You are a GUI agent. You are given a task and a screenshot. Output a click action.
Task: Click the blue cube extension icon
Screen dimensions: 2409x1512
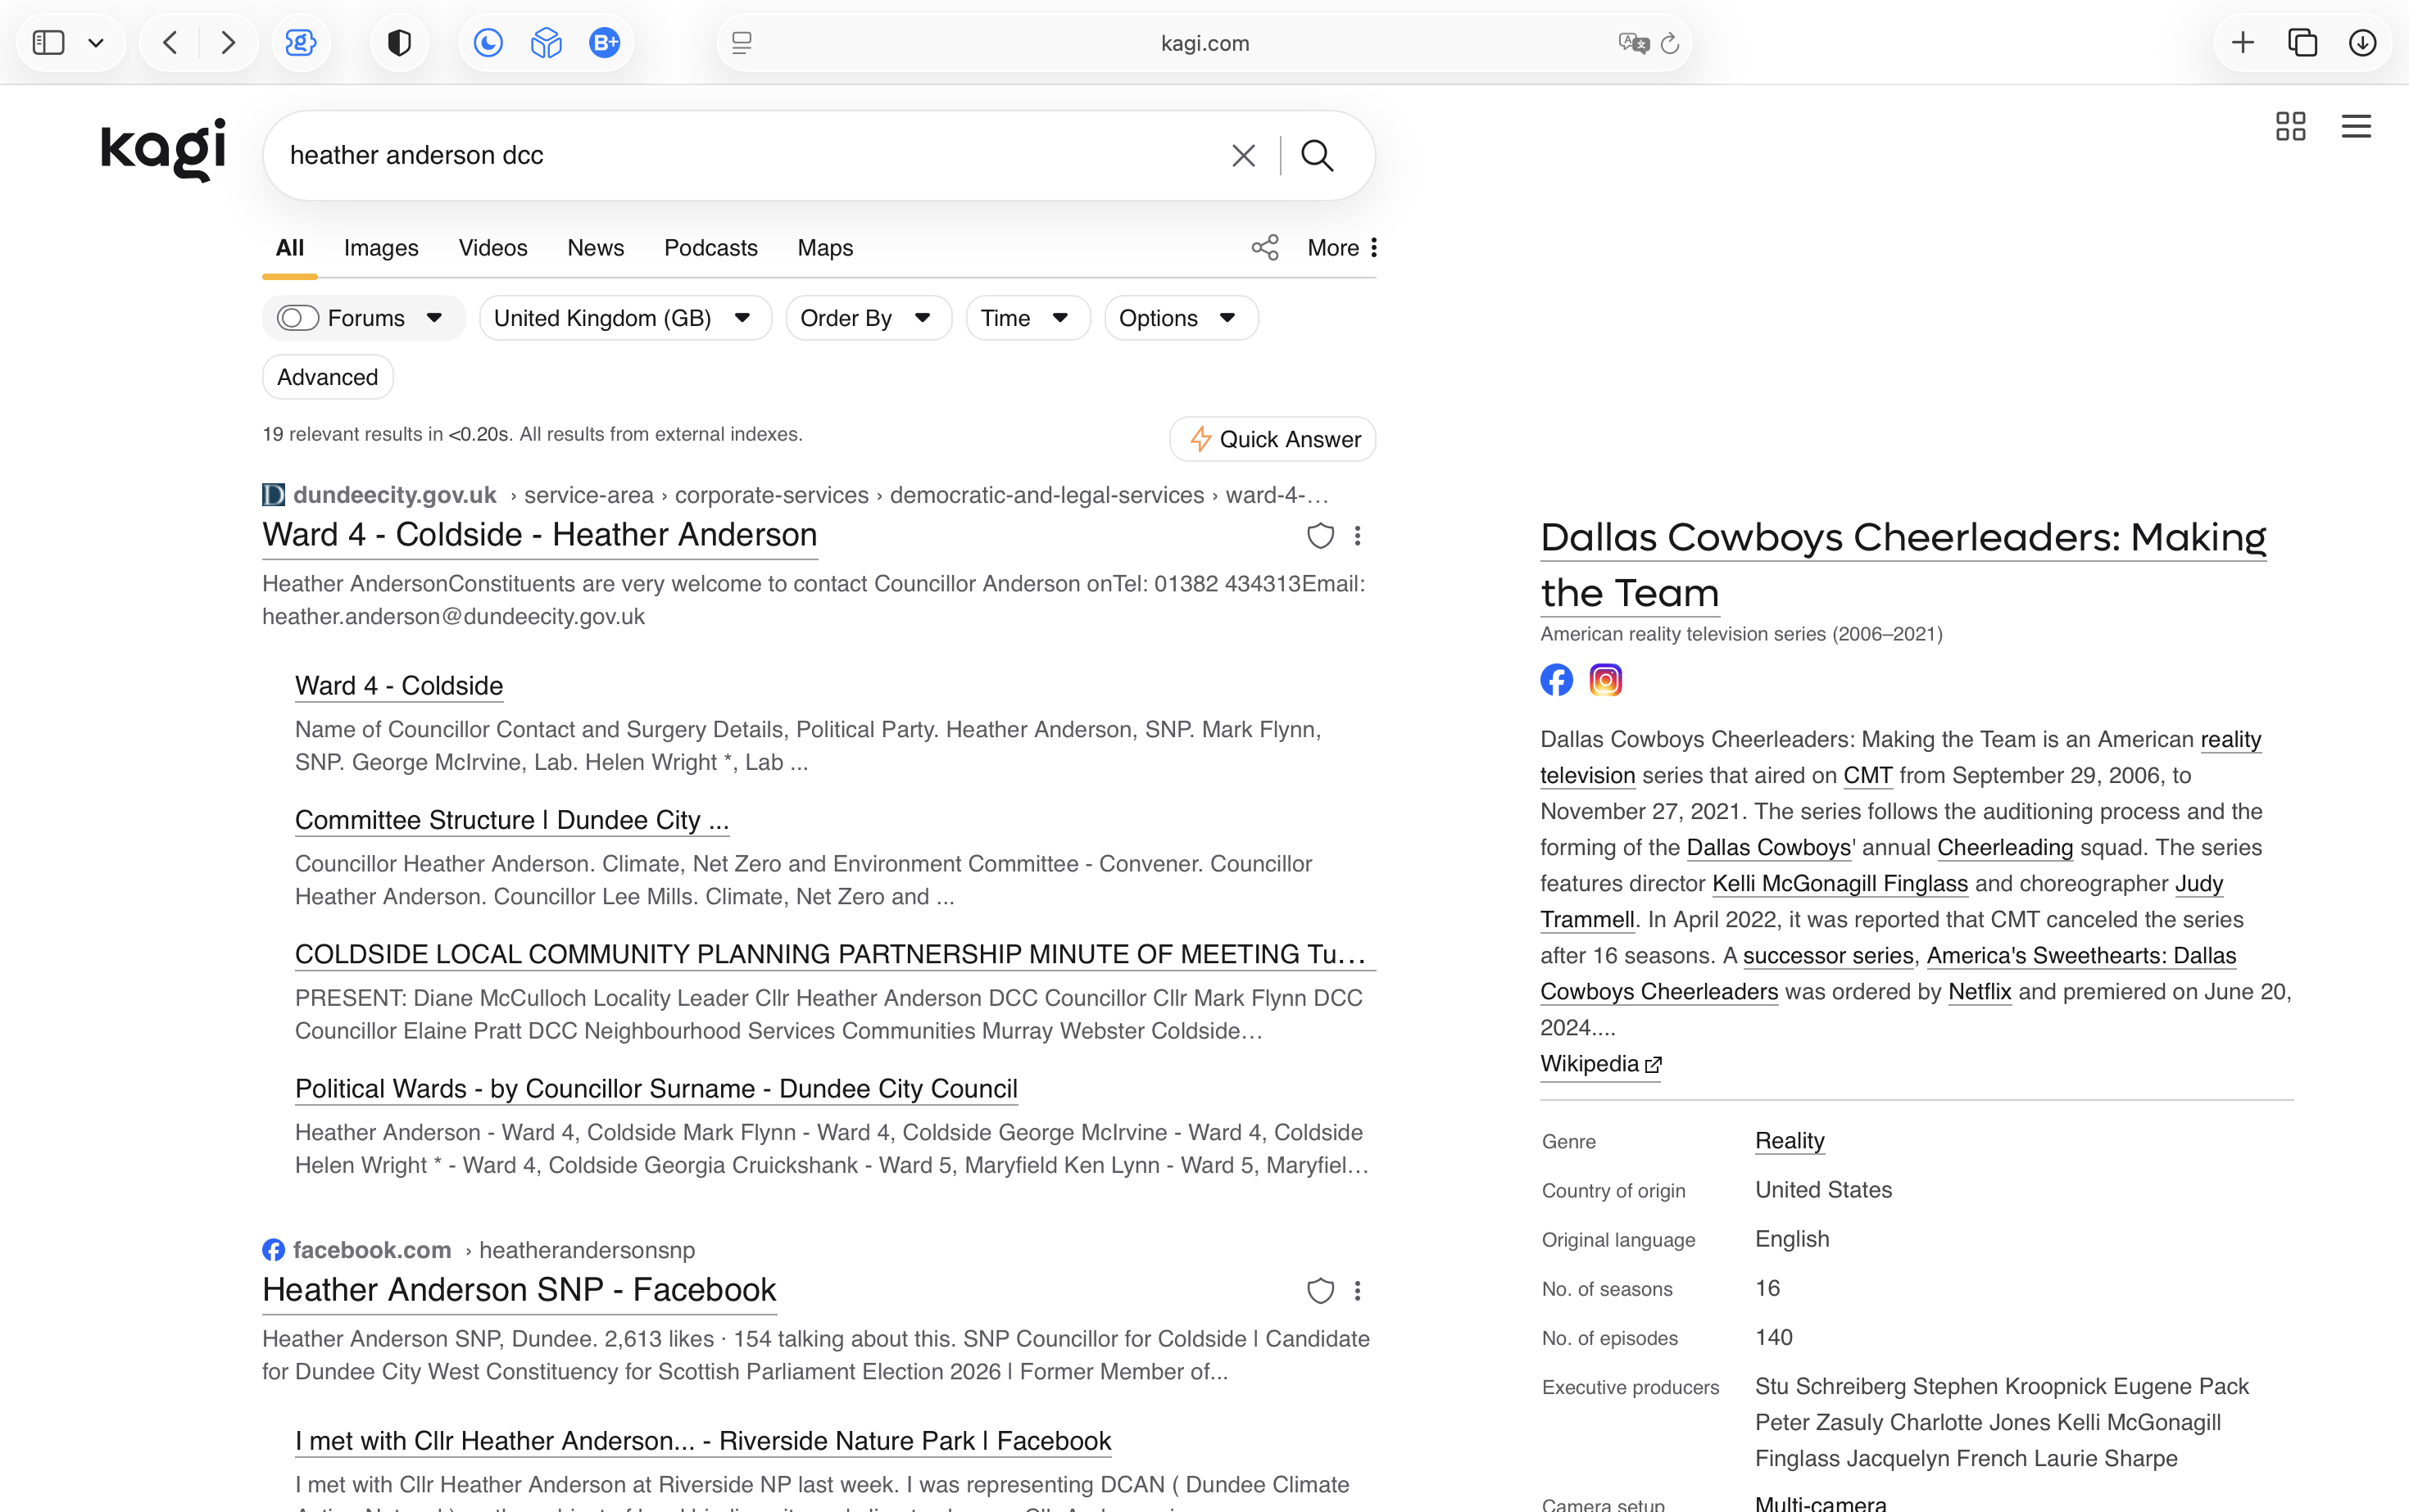point(547,43)
